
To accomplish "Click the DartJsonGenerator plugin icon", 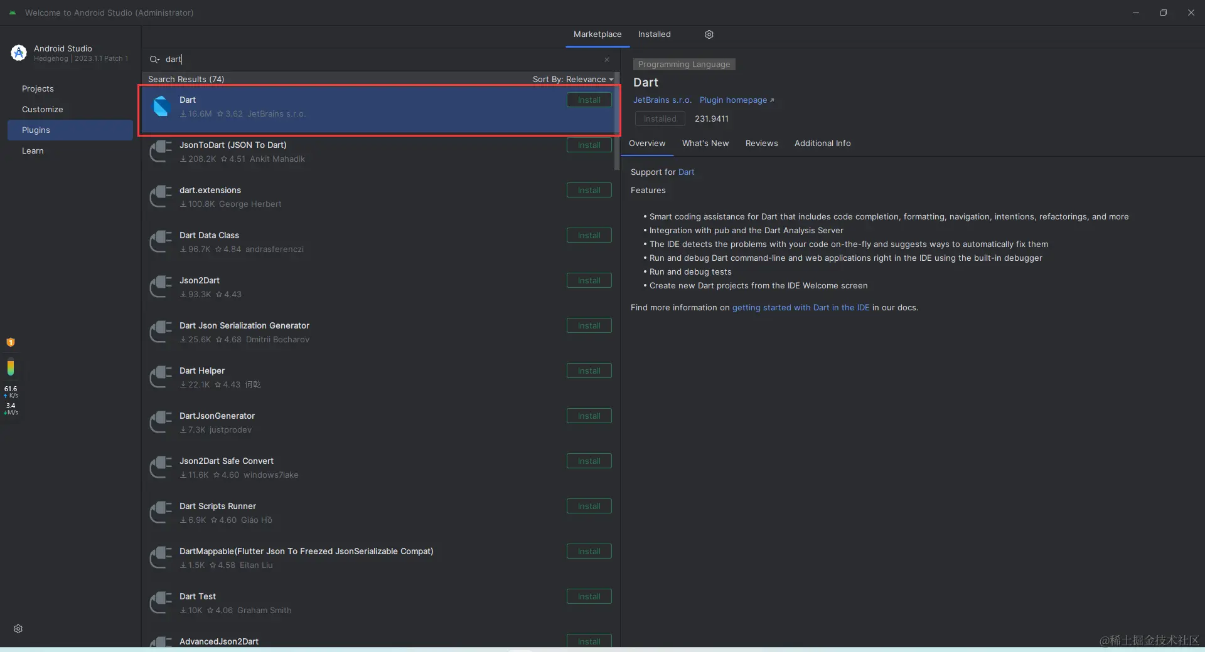I will tap(161, 423).
